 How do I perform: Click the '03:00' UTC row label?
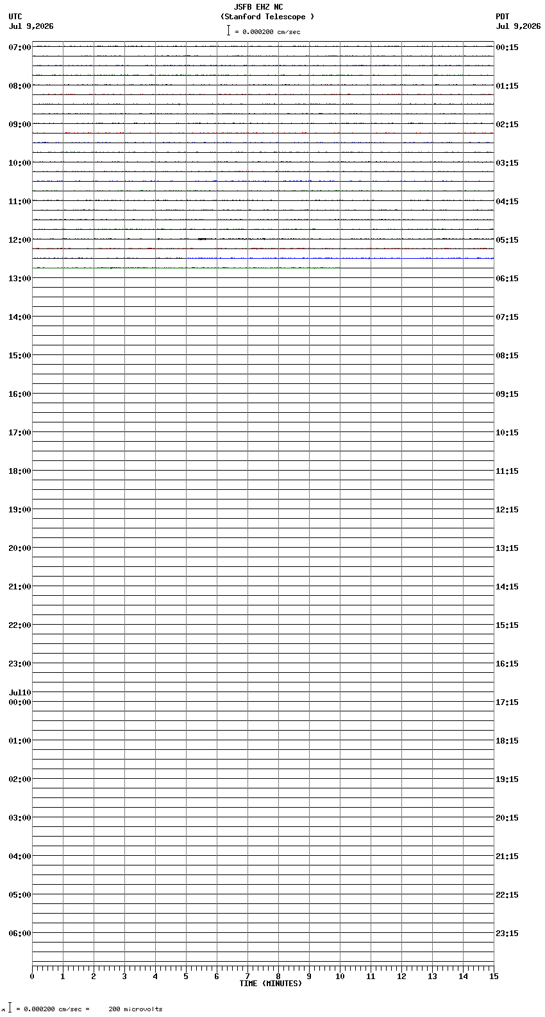(20, 818)
